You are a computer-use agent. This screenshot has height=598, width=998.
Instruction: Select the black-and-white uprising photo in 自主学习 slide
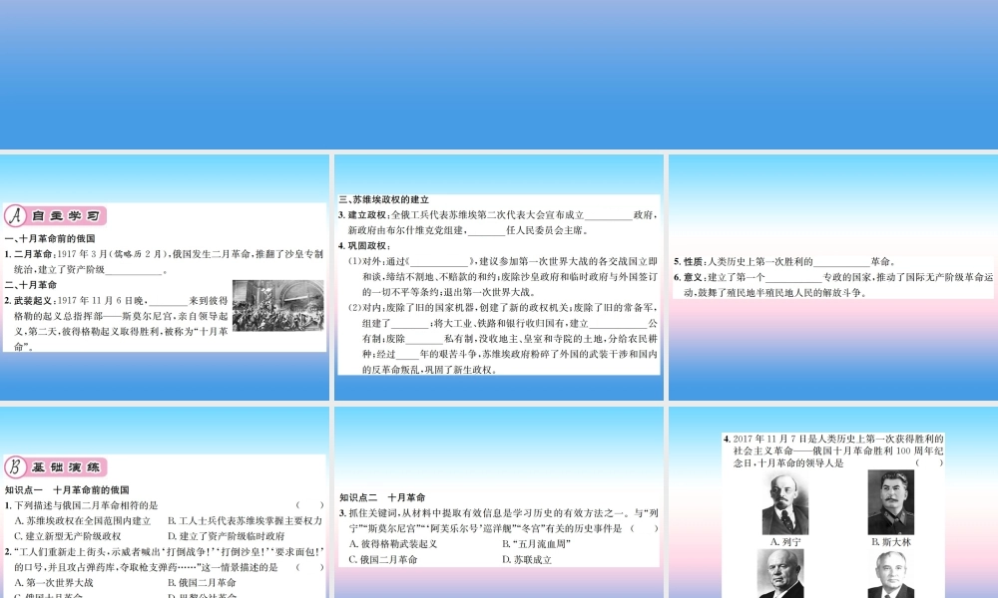tap(278, 306)
